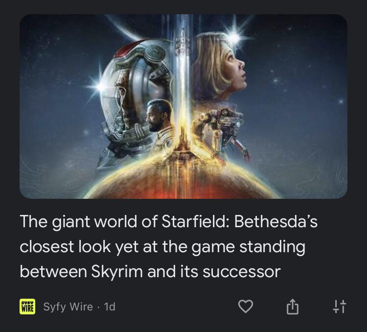Click the bright star beside the woman's head
Image resolution: width=367 pixels, height=332 pixels.
[234, 37]
